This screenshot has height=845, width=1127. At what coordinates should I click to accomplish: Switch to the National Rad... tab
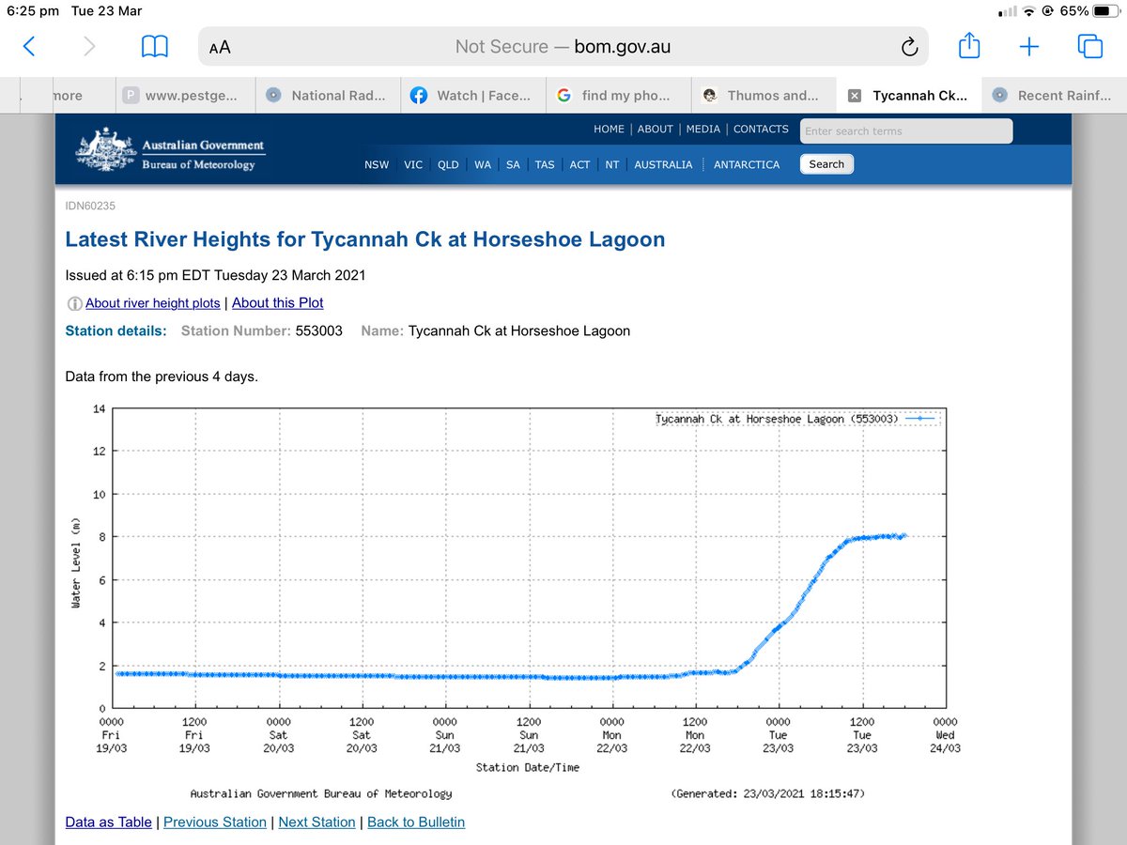coord(329,95)
